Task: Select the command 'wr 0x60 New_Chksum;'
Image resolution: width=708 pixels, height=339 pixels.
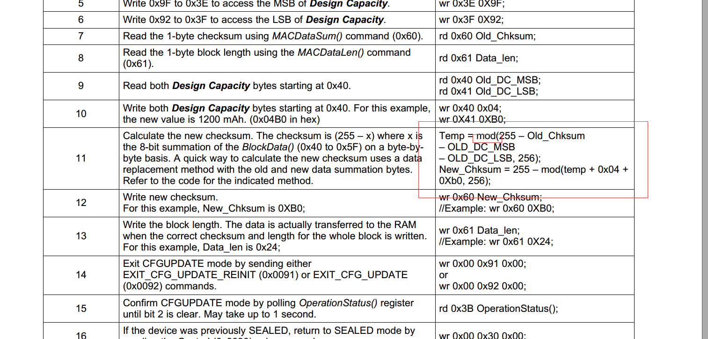Action: click(x=491, y=197)
